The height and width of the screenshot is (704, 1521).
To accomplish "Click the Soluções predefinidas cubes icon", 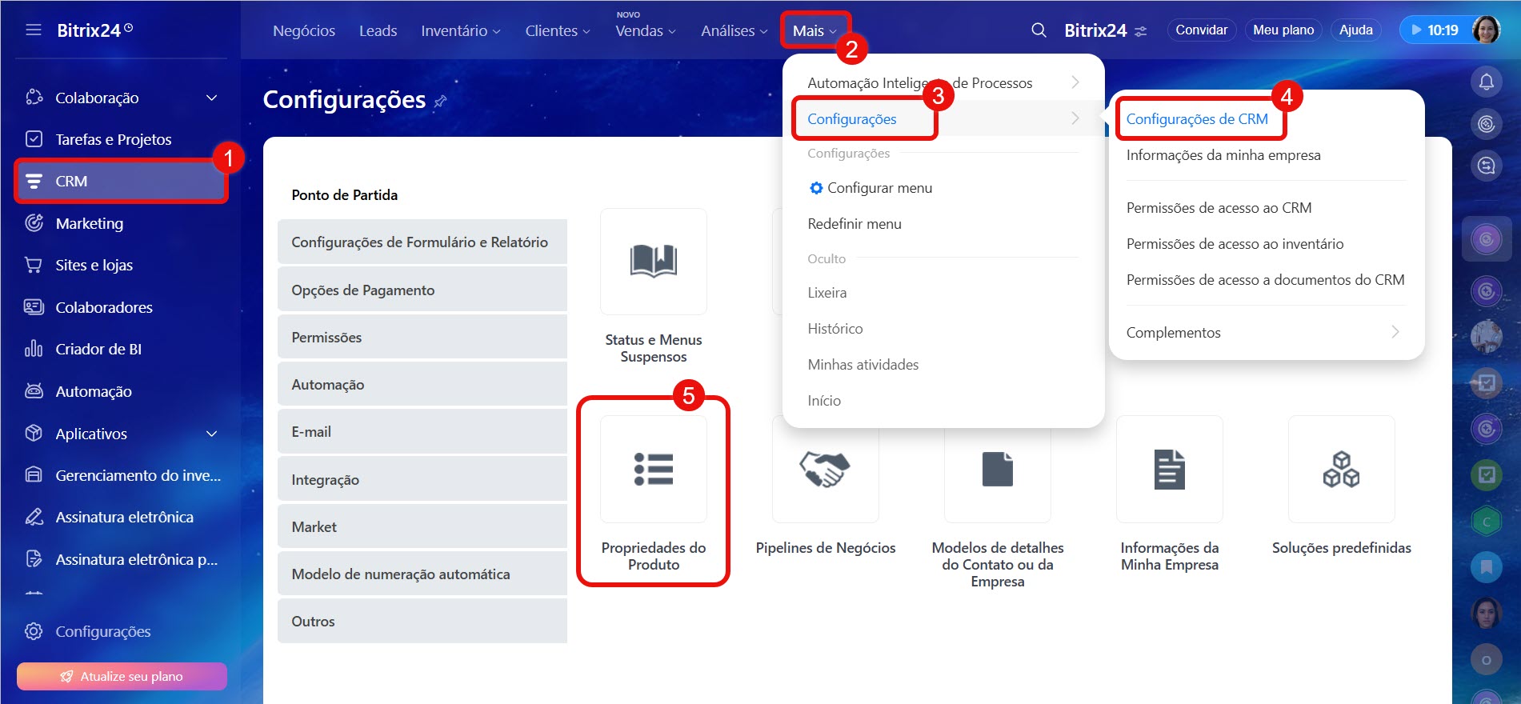I will click(1341, 470).
